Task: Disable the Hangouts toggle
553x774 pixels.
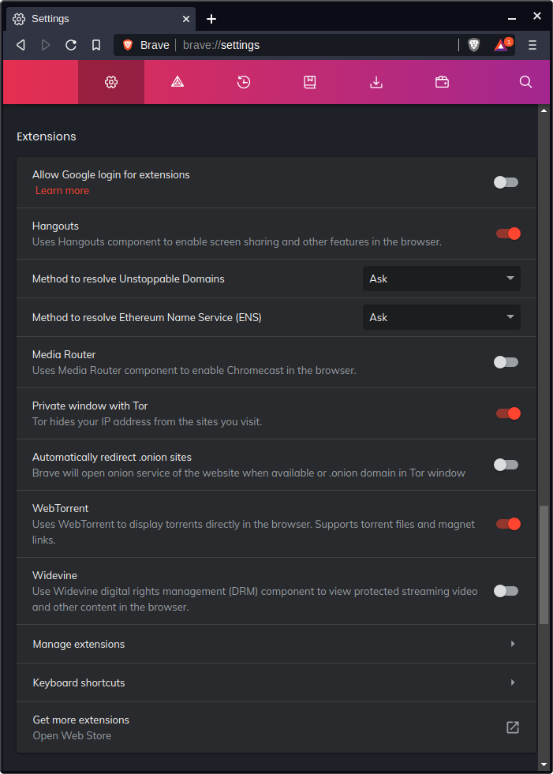Action: point(507,234)
